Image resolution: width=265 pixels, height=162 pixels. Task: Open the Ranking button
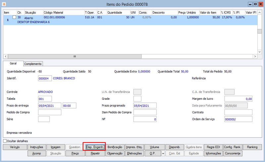tap(252, 147)
